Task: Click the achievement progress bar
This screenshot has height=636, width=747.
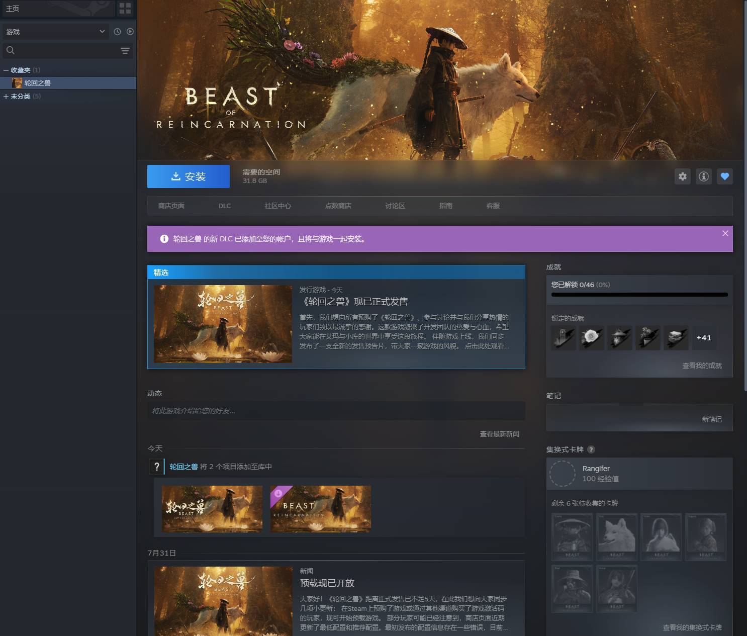Action: click(639, 295)
